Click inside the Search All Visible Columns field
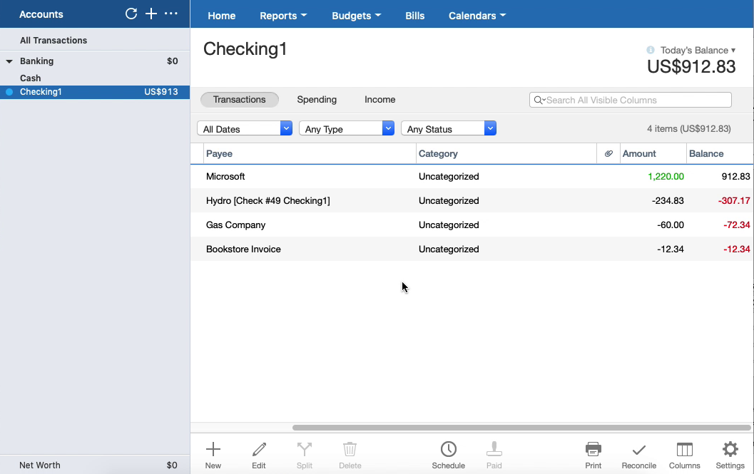 [x=630, y=100]
